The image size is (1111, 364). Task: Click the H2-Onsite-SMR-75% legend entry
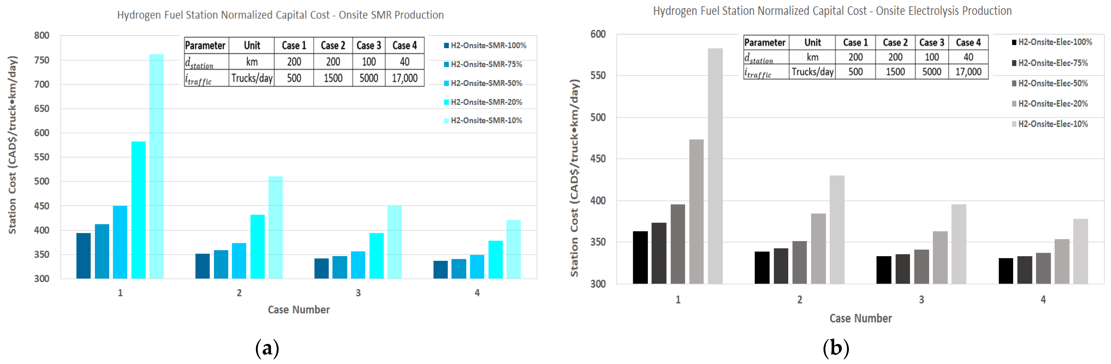(x=486, y=65)
